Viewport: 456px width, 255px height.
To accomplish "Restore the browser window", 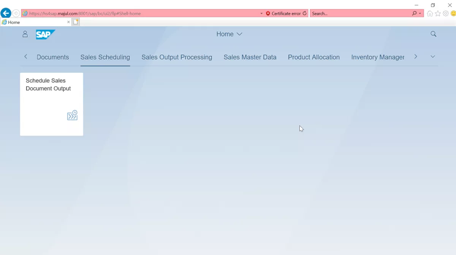I will 433,5.
